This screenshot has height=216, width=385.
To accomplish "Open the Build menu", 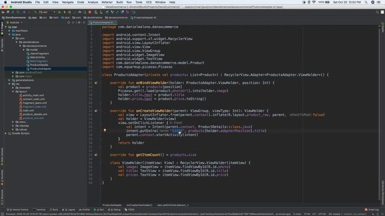I will pos(120,2).
